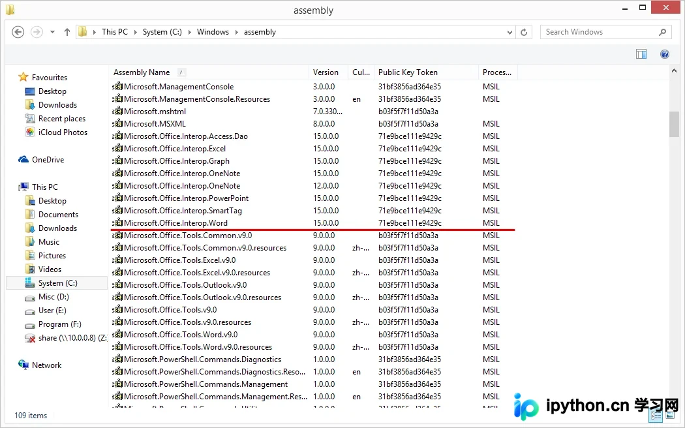685x428 pixels.
Task: Open Downloads under Favourites
Action: tap(57, 105)
